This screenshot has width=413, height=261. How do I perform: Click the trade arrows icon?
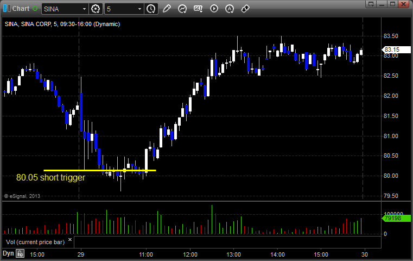coord(245,9)
